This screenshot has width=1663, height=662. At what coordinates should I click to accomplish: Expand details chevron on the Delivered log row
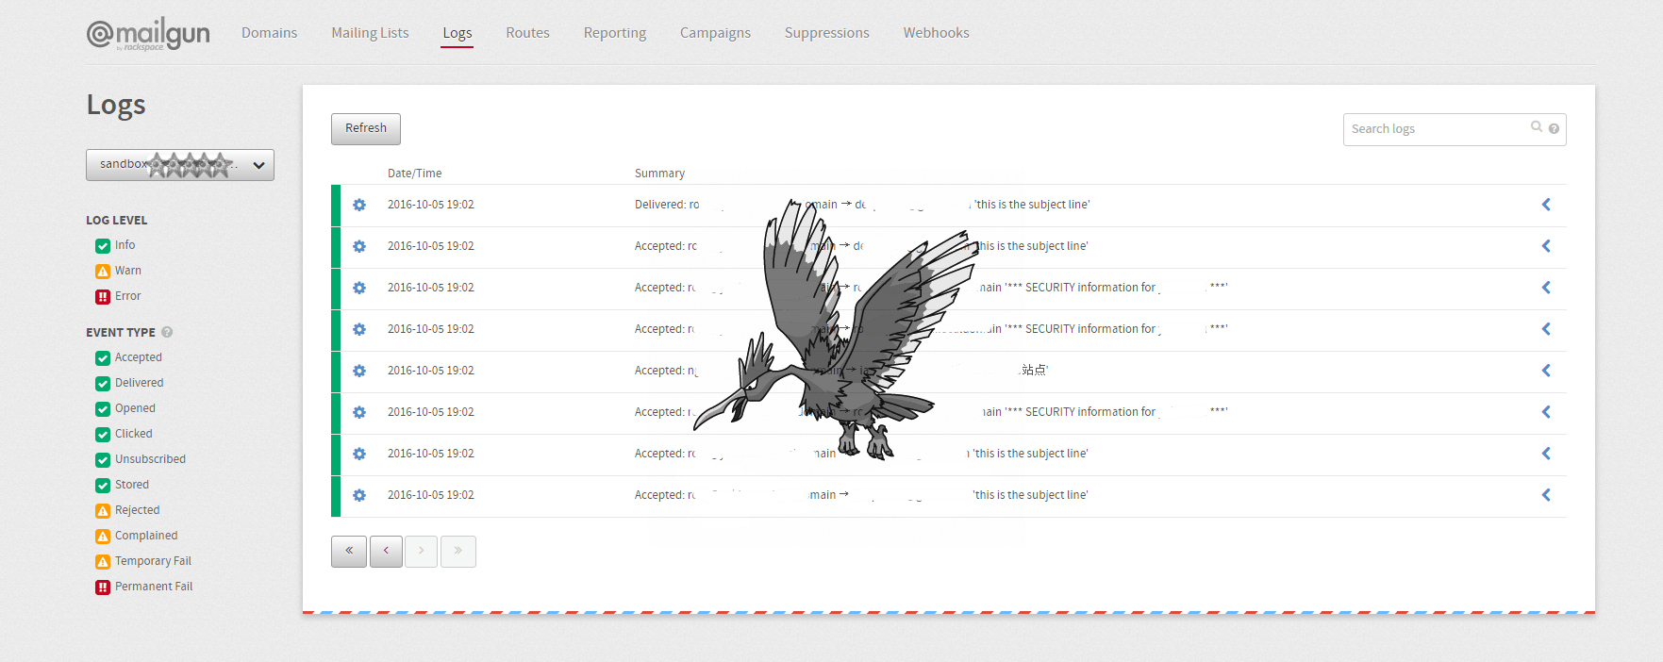(x=1546, y=205)
